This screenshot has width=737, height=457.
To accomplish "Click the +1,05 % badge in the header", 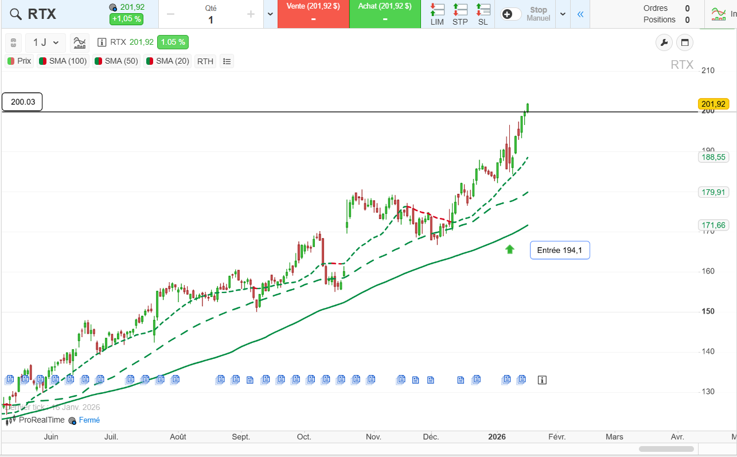I will (127, 19).
